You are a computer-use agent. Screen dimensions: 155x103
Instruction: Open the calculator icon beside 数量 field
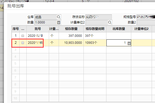59,22
